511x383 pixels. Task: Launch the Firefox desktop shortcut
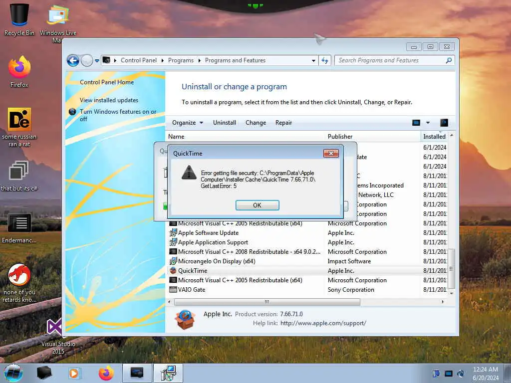(19, 72)
